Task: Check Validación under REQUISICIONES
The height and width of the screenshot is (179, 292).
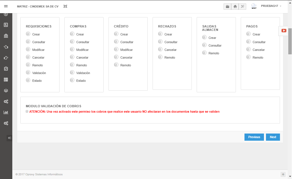Action: 28,72
